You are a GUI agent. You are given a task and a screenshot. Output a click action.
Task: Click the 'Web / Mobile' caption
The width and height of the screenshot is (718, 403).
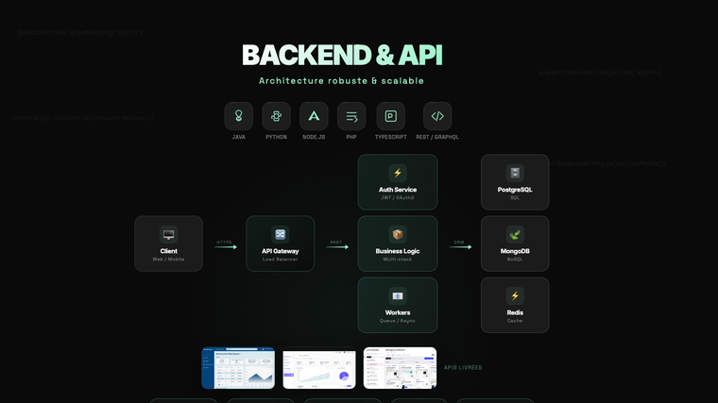[168, 260]
